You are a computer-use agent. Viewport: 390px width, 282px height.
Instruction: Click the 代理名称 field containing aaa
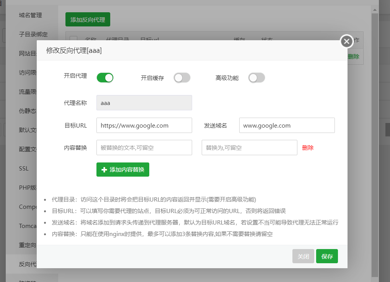(144, 103)
